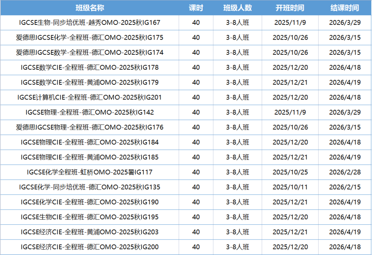Click the 2026/2/28 end date cell
The height and width of the screenshot is (255, 372).
(345, 172)
